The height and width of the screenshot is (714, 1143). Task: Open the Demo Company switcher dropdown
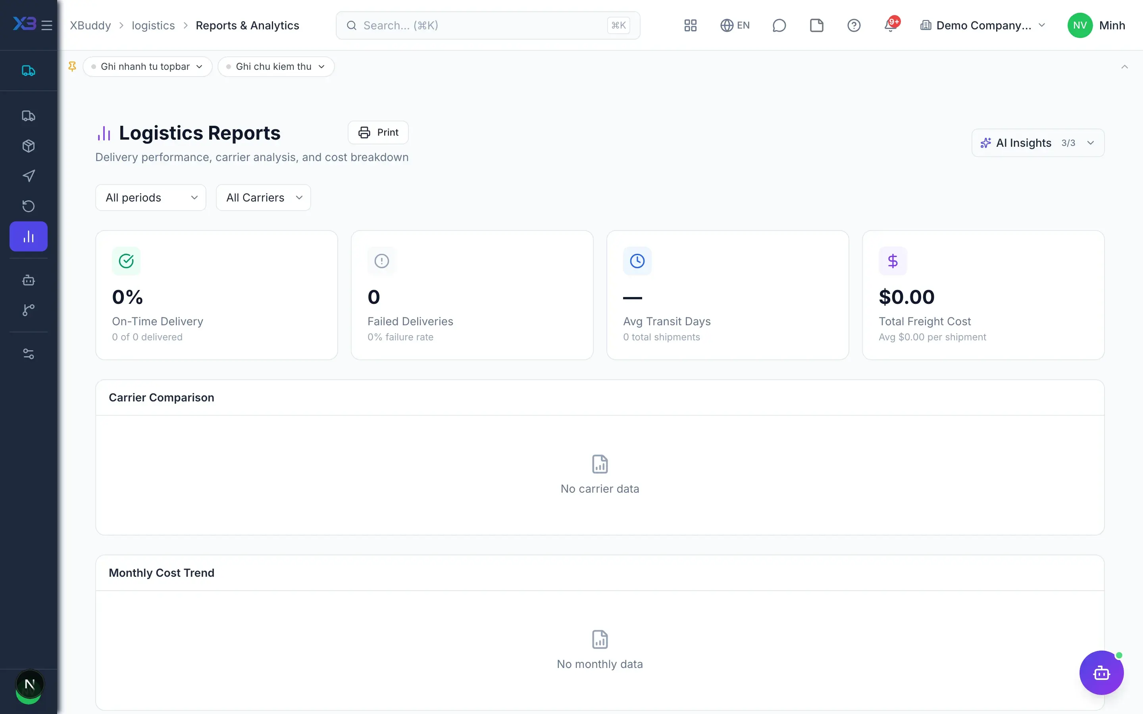tap(982, 25)
